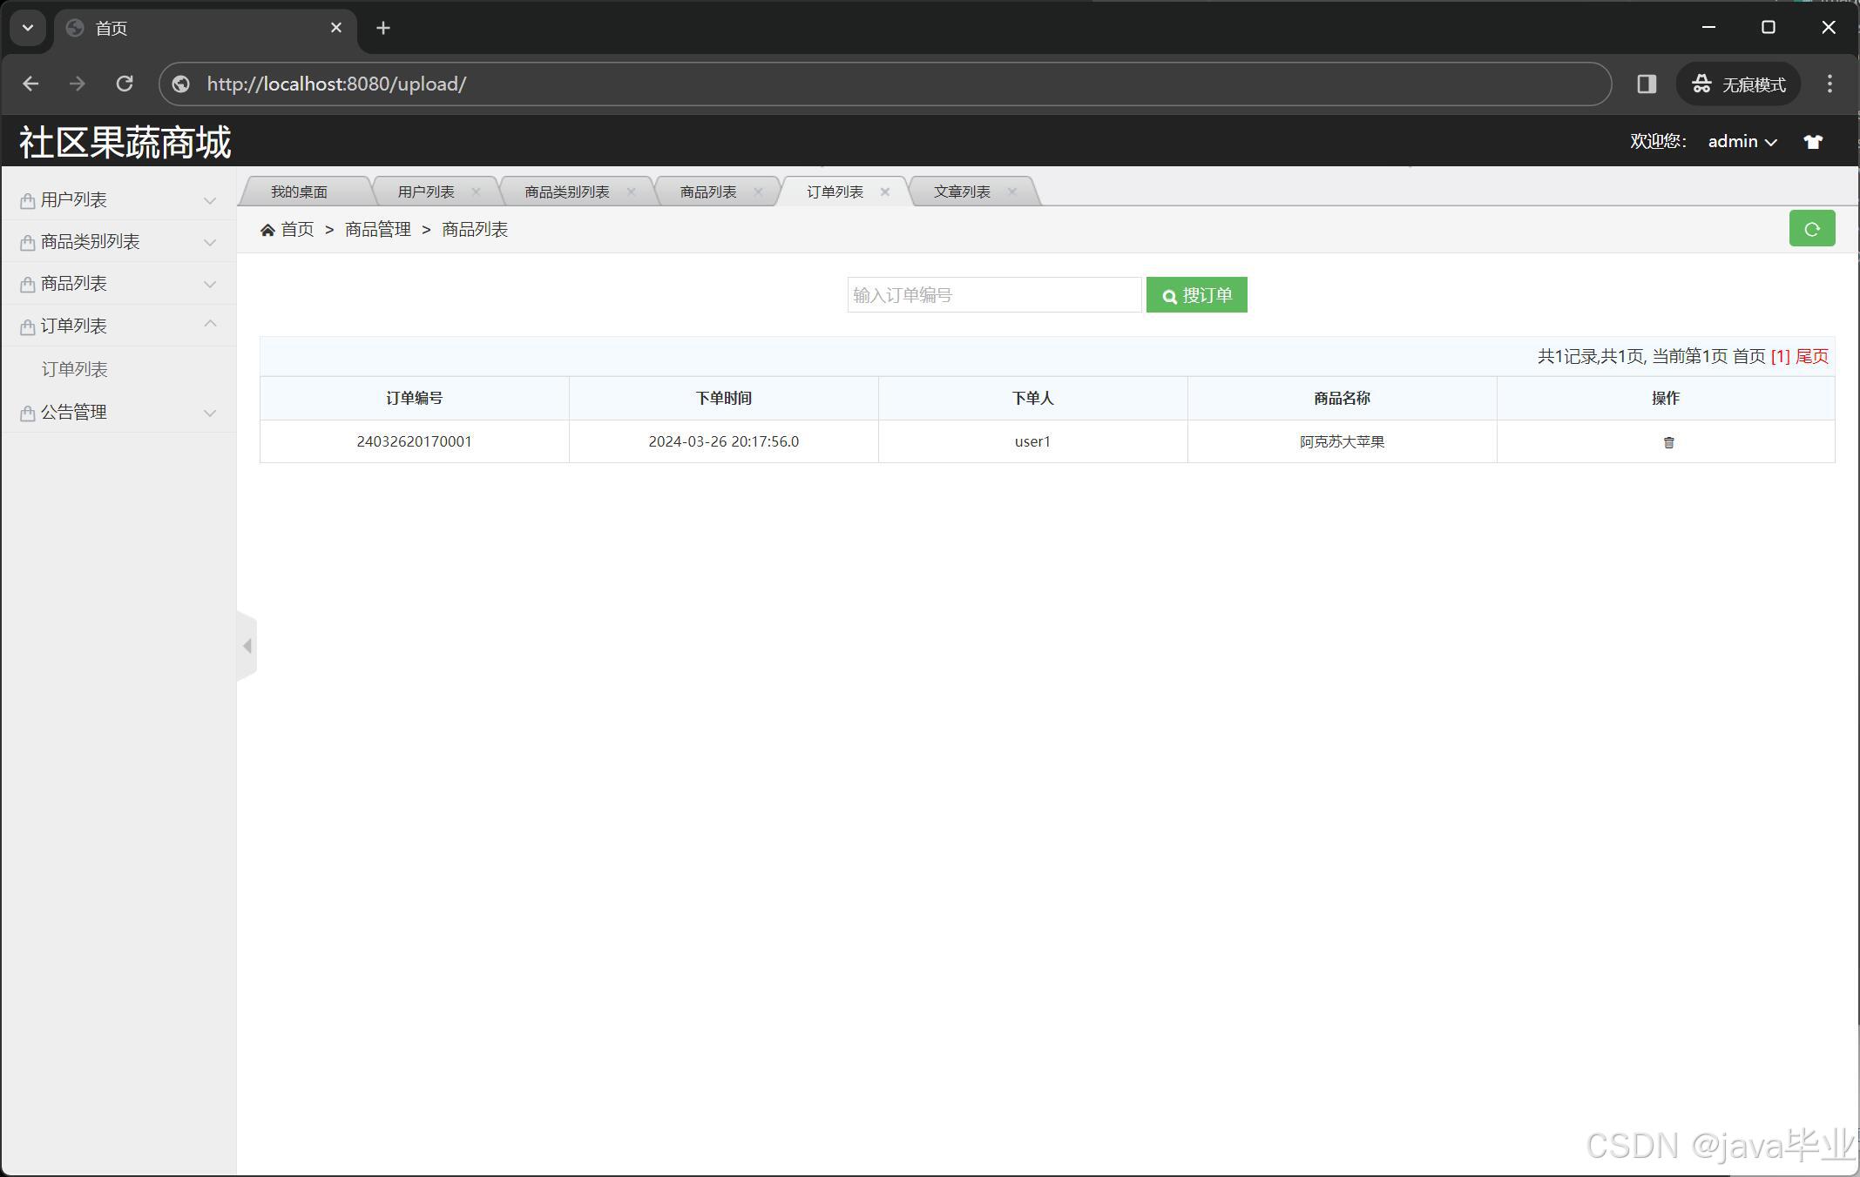View site information icon in address bar

tap(180, 84)
